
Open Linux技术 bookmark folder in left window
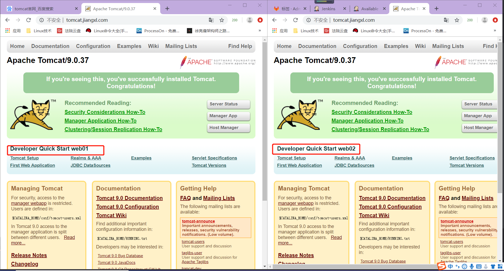click(x=39, y=31)
